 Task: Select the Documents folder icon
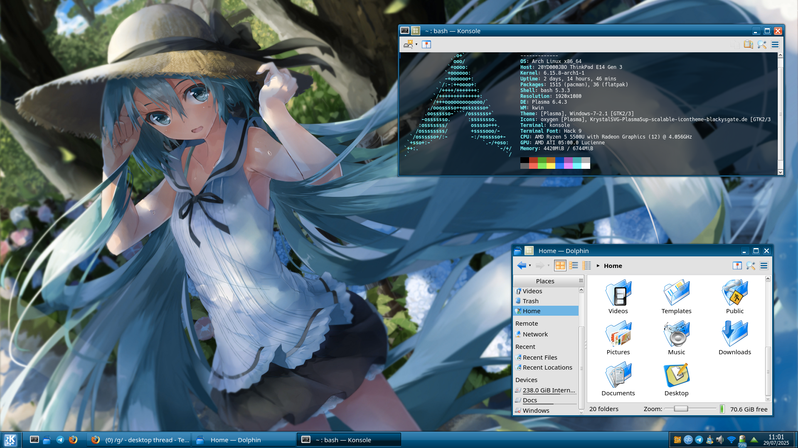[618, 375]
